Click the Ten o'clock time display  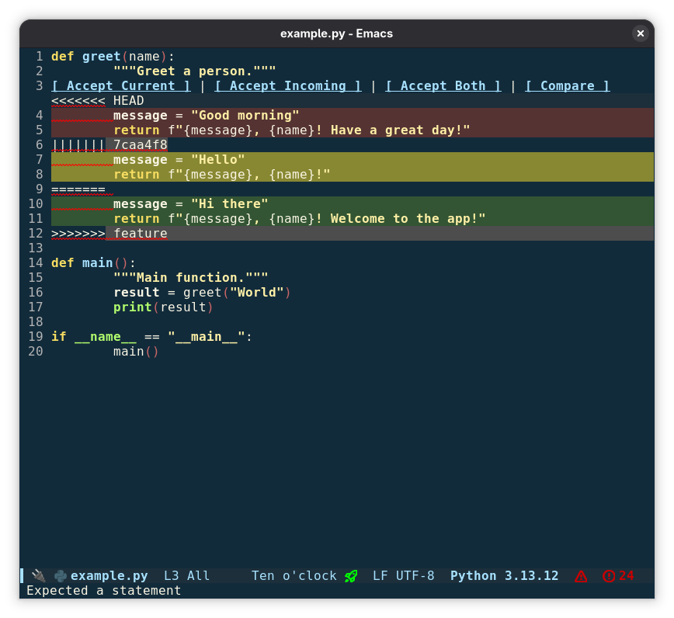(x=294, y=576)
